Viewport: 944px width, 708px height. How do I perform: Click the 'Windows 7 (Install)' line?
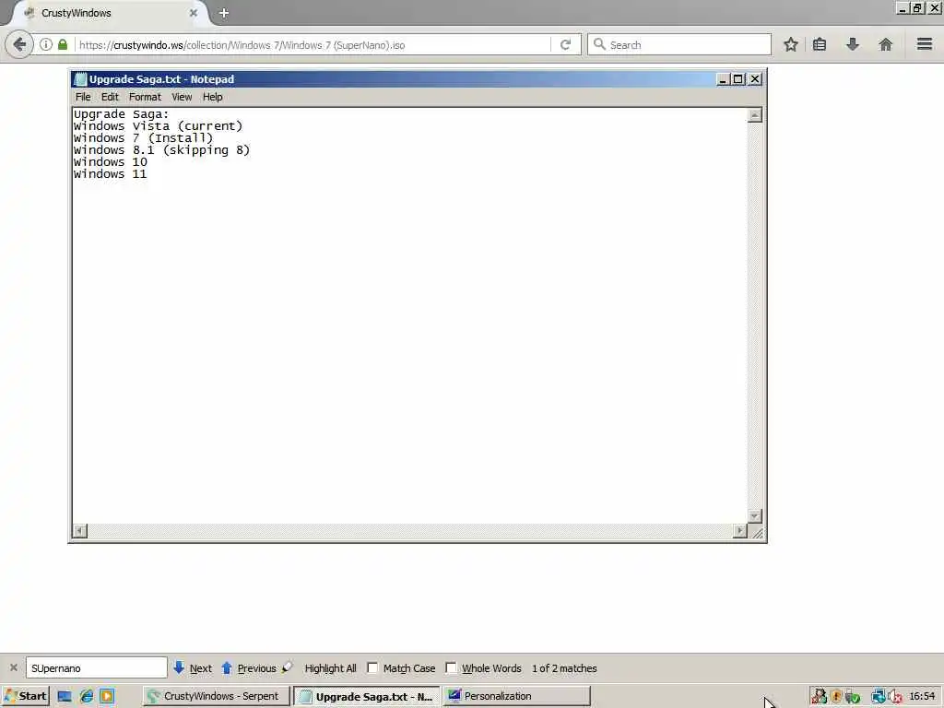(143, 138)
